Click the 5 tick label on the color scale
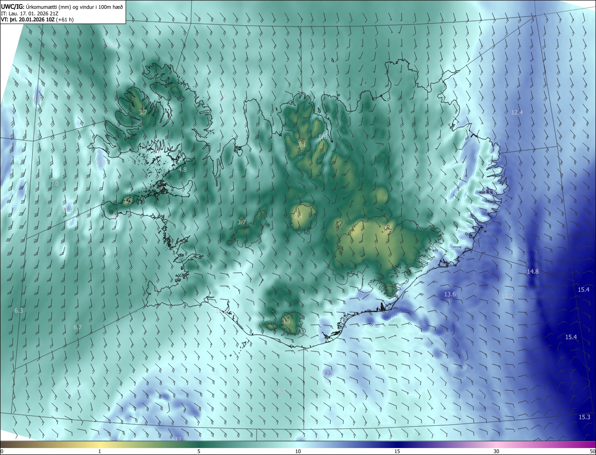Viewport: 596px width, 455px height. (199, 451)
